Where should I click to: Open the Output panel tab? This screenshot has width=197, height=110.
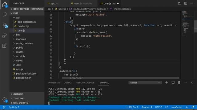(68, 83)
